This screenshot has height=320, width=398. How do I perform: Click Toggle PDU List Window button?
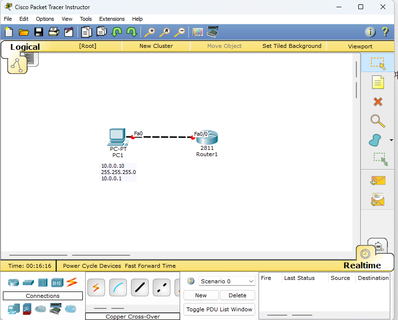[219, 309]
